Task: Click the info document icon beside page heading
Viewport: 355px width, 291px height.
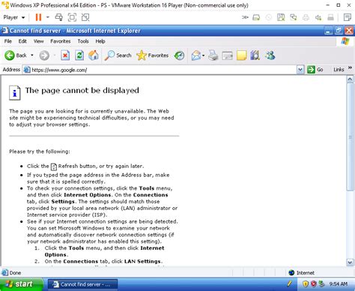Action: [15, 93]
